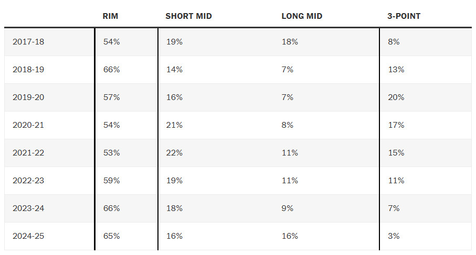476x255 pixels.
Task: Click the 2023-24 long mid value 9%
Action: [288, 208]
